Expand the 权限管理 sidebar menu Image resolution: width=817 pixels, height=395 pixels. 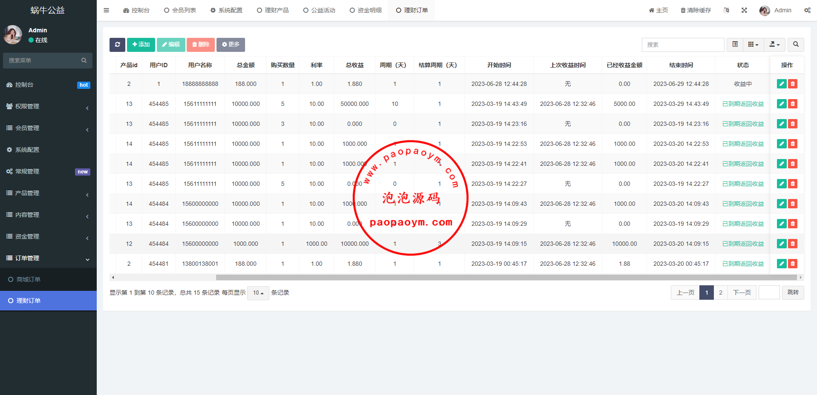(x=48, y=106)
